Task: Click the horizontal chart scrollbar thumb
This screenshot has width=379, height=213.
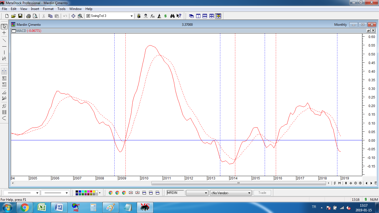Action: (x=238, y=183)
